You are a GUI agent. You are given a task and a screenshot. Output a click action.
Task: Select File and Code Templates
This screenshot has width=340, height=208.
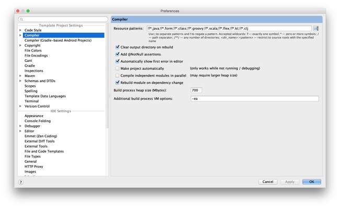(x=44, y=151)
